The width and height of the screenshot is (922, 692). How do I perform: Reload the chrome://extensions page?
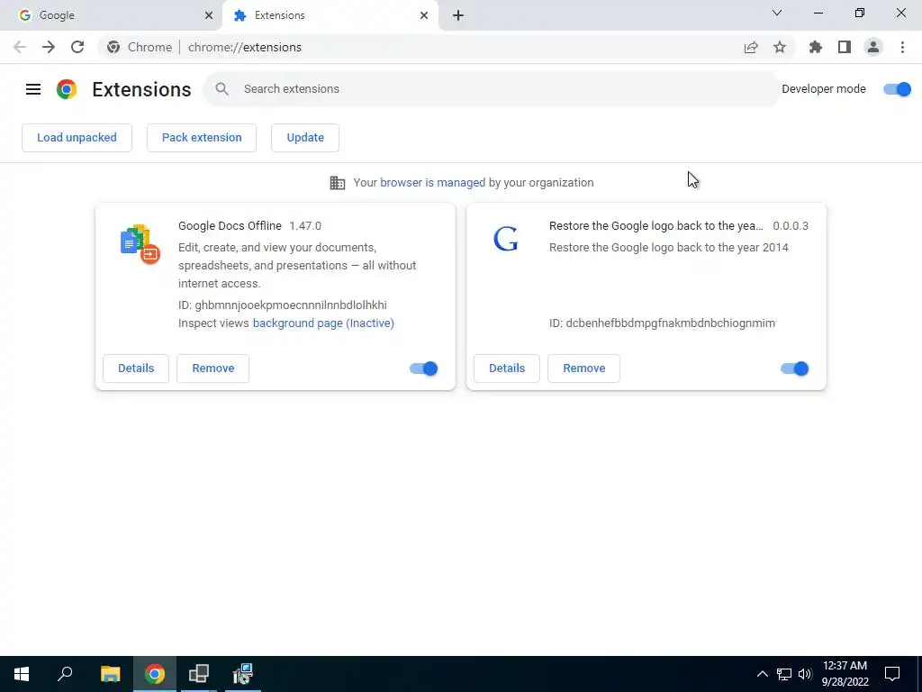click(77, 47)
